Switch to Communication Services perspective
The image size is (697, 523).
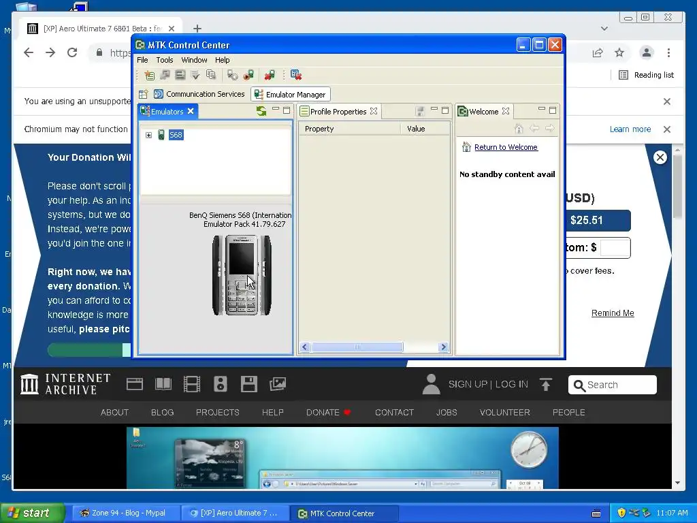tap(199, 94)
